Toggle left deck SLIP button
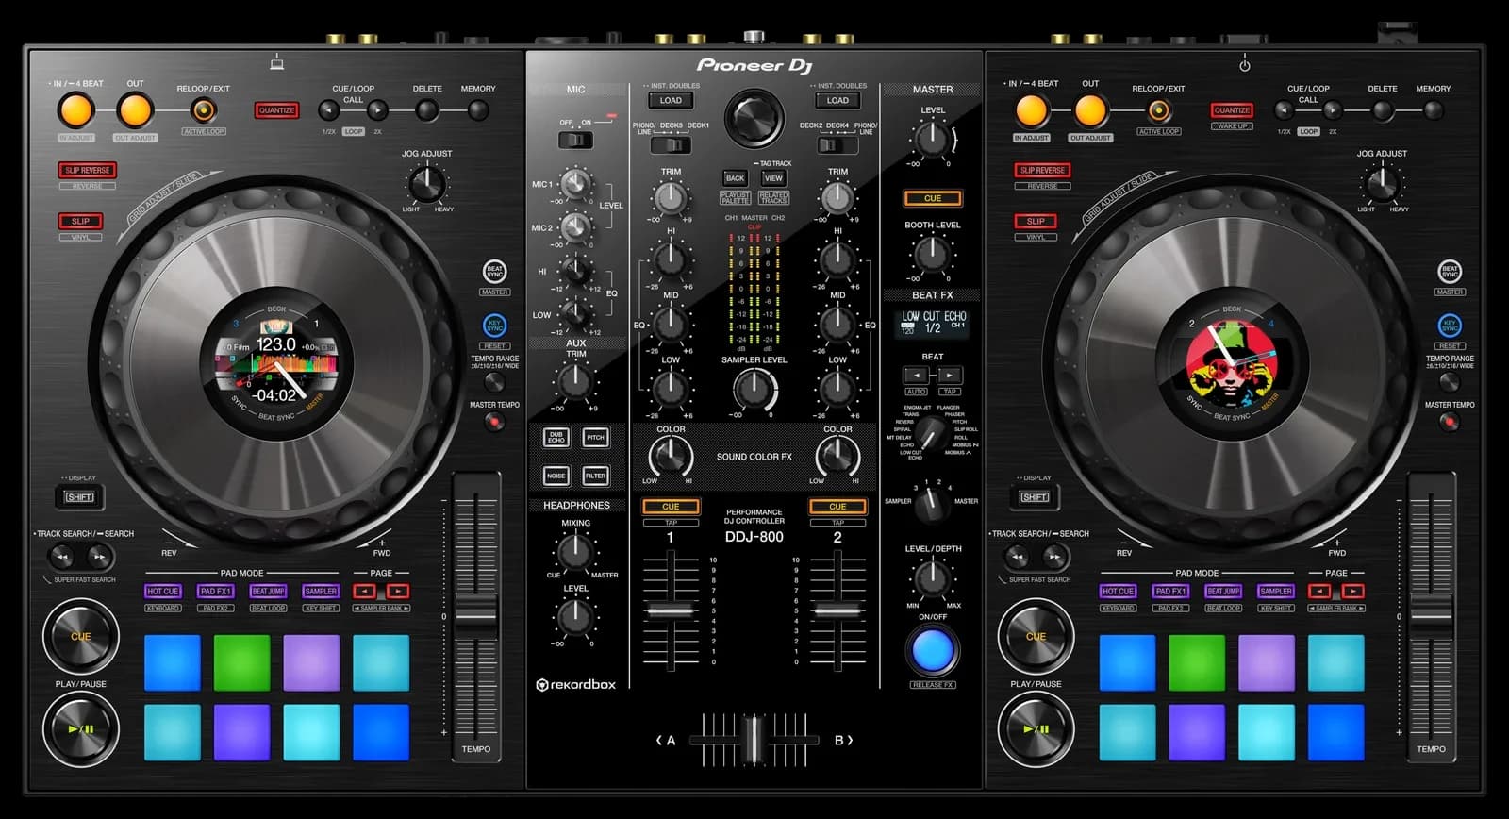The image size is (1509, 819). click(x=80, y=221)
